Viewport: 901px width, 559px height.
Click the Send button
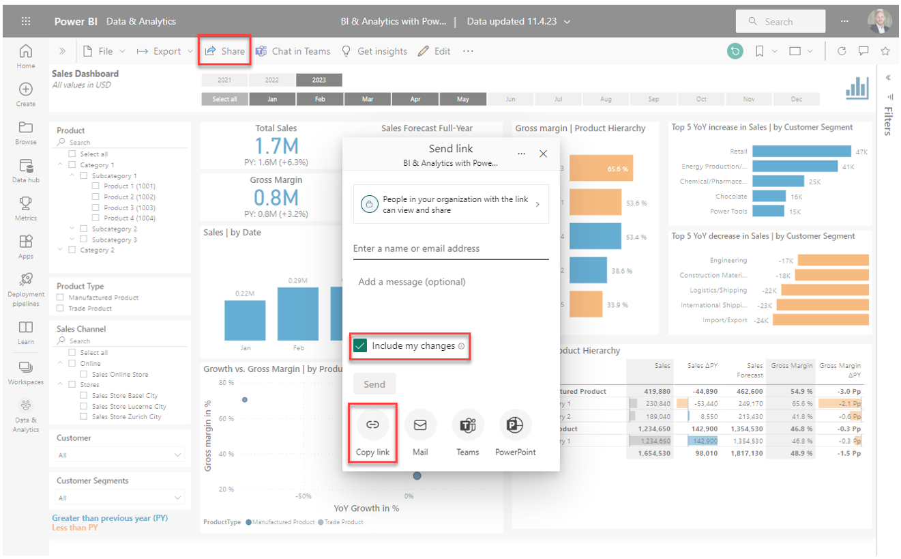point(374,384)
